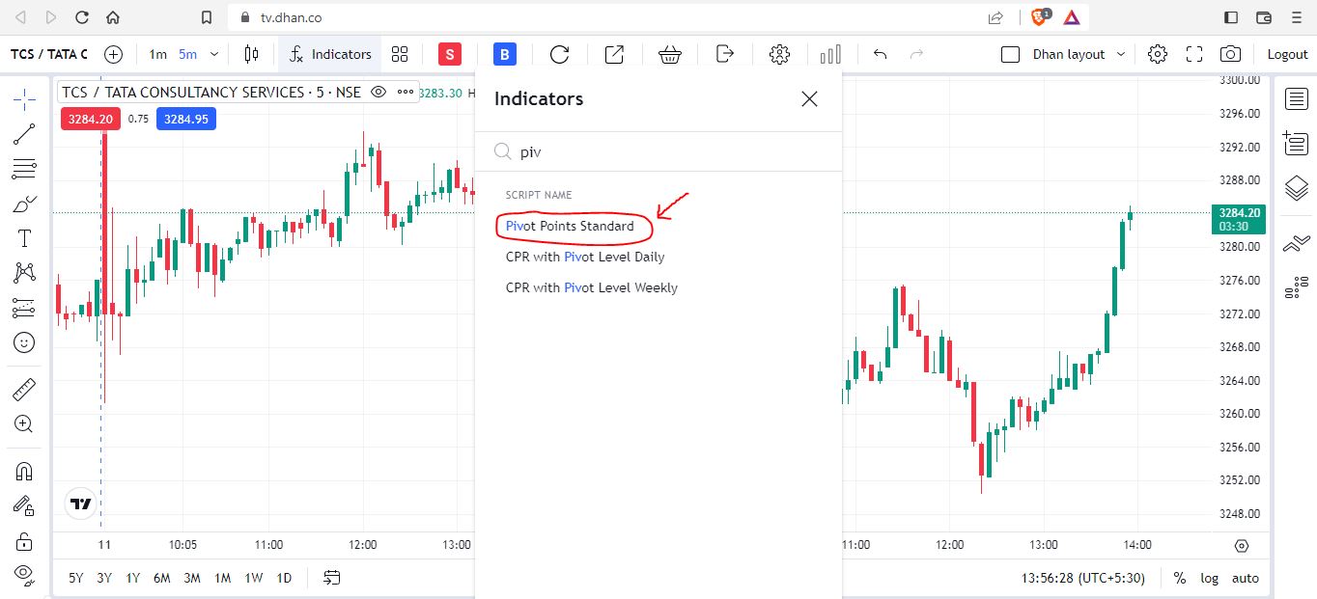
Task: Open the measure ruler tool
Action: pos(24,390)
